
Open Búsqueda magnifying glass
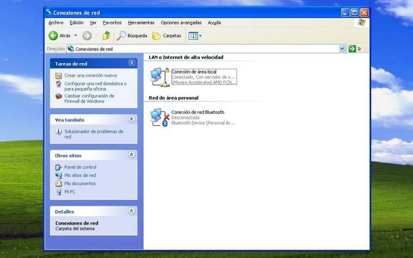click(122, 35)
